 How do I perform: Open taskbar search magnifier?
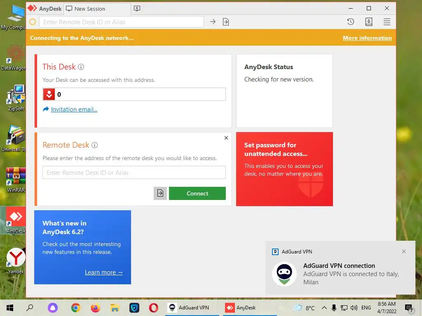pos(30,308)
